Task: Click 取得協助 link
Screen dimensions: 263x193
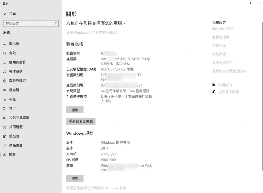Action: pyautogui.click(x=225, y=85)
